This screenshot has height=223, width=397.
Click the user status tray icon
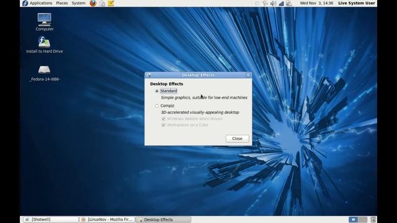click(x=289, y=3)
